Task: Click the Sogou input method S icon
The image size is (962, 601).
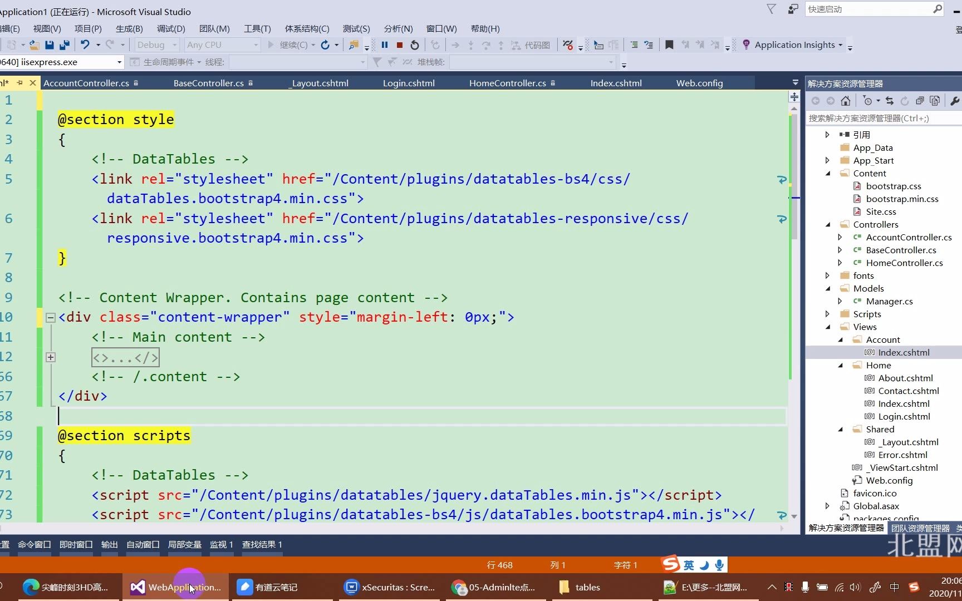Action: pos(671,564)
